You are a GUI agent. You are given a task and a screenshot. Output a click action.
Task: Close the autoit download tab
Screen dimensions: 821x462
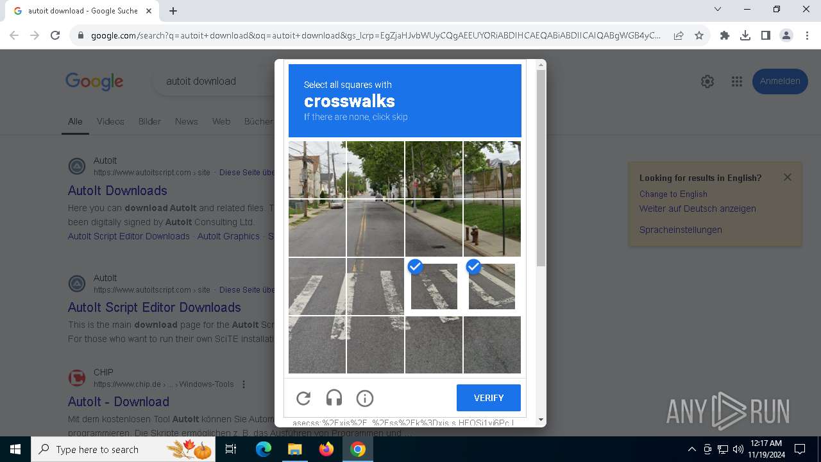[149, 11]
